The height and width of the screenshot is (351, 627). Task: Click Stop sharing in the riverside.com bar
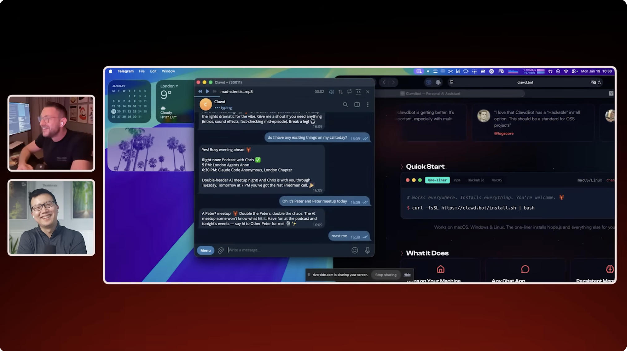[x=386, y=275]
